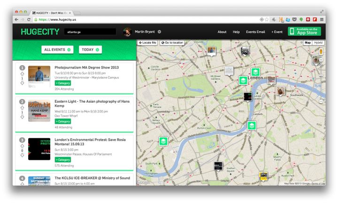The height and width of the screenshot is (203, 338).
Task: Open the Chrome menu hamburger icon
Action: click(x=322, y=19)
